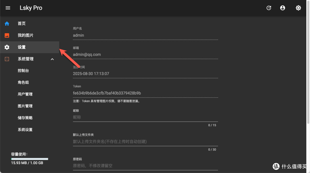This screenshot has width=310, height=173.
Task: Open the user account icon
Action: [x=282, y=8]
